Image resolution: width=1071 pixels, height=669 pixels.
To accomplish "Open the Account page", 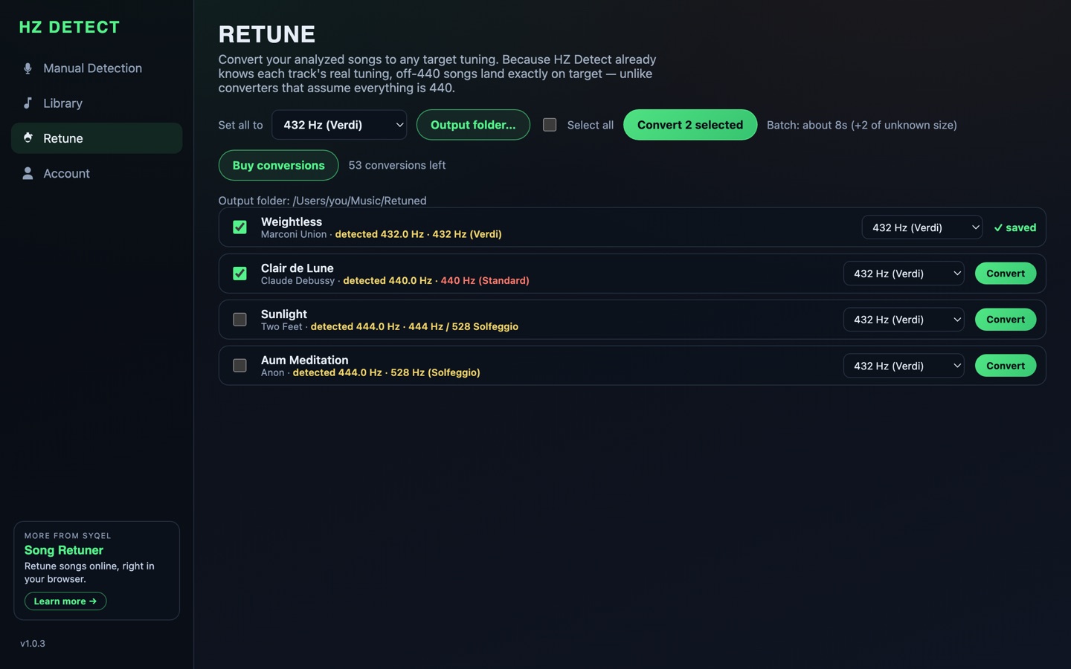I will 97,173.
